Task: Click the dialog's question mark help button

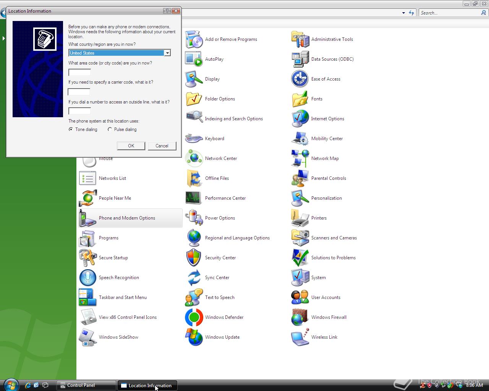Action: pyautogui.click(x=167, y=11)
